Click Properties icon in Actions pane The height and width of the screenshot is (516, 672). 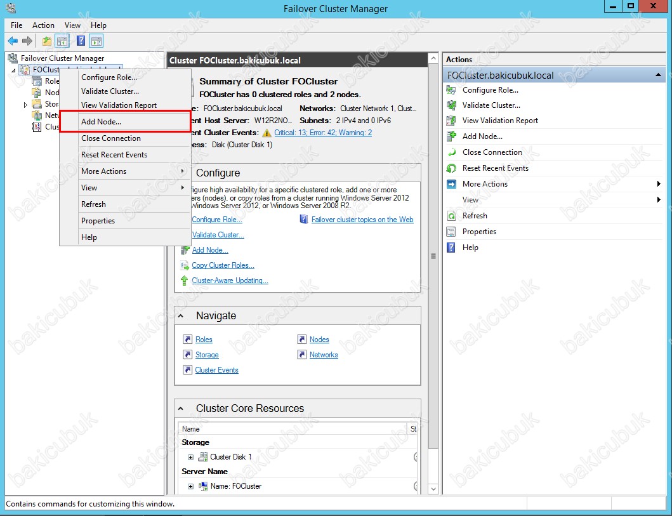click(451, 232)
